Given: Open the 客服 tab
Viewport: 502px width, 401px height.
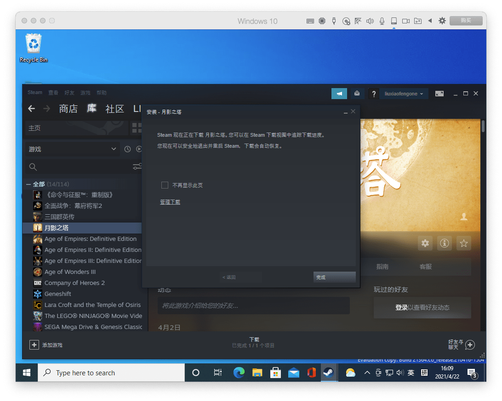Looking at the screenshot, I should pos(426,267).
